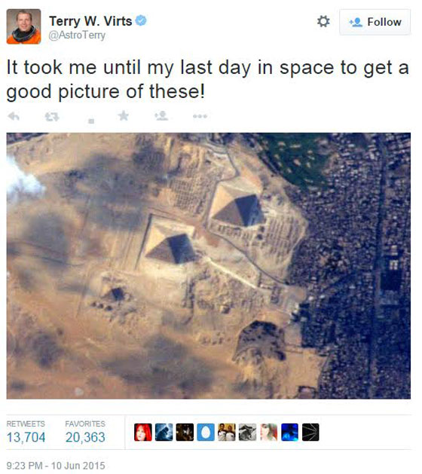This screenshot has height=474, width=422.
Task: Open the avatar showing two people
Action: pyautogui.click(x=227, y=433)
